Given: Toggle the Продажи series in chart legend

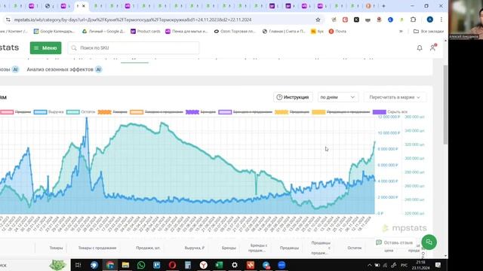Looking at the screenshot, I should click(x=15, y=112).
